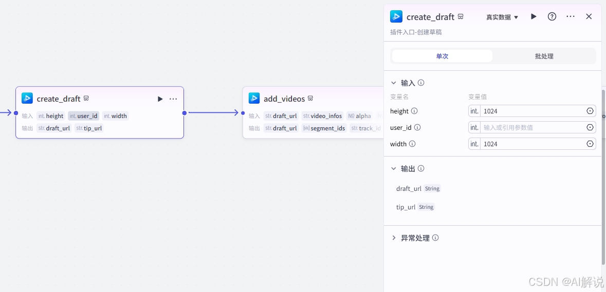Click the plugin icon in the panel header
The width and height of the screenshot is (606, 292).
[396, 16]
